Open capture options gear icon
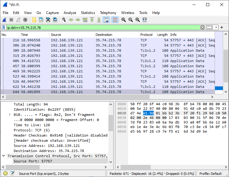Image resolution: width=229 pixels, height=177 pixels. coord(25,20)
